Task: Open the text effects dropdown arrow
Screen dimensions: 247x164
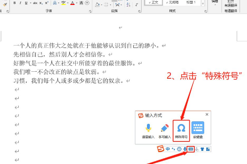Action: click(58, 3)
